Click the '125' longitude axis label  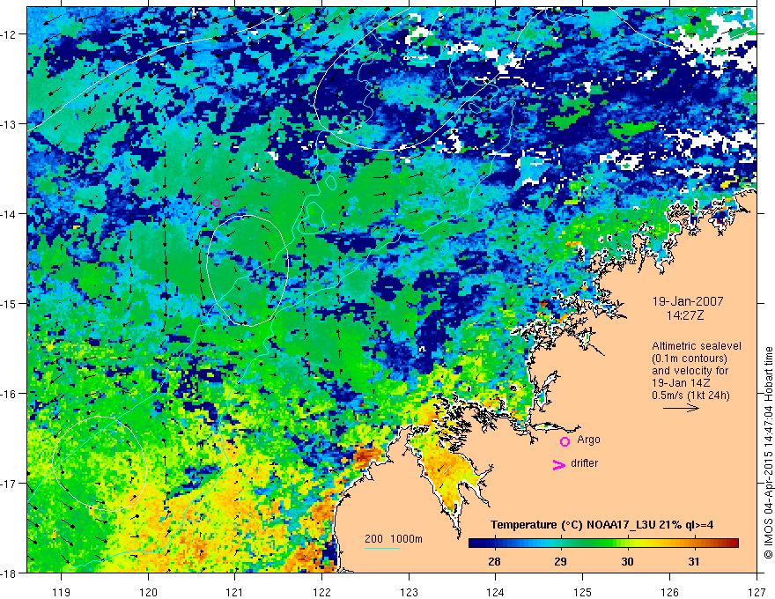[583, 592]
